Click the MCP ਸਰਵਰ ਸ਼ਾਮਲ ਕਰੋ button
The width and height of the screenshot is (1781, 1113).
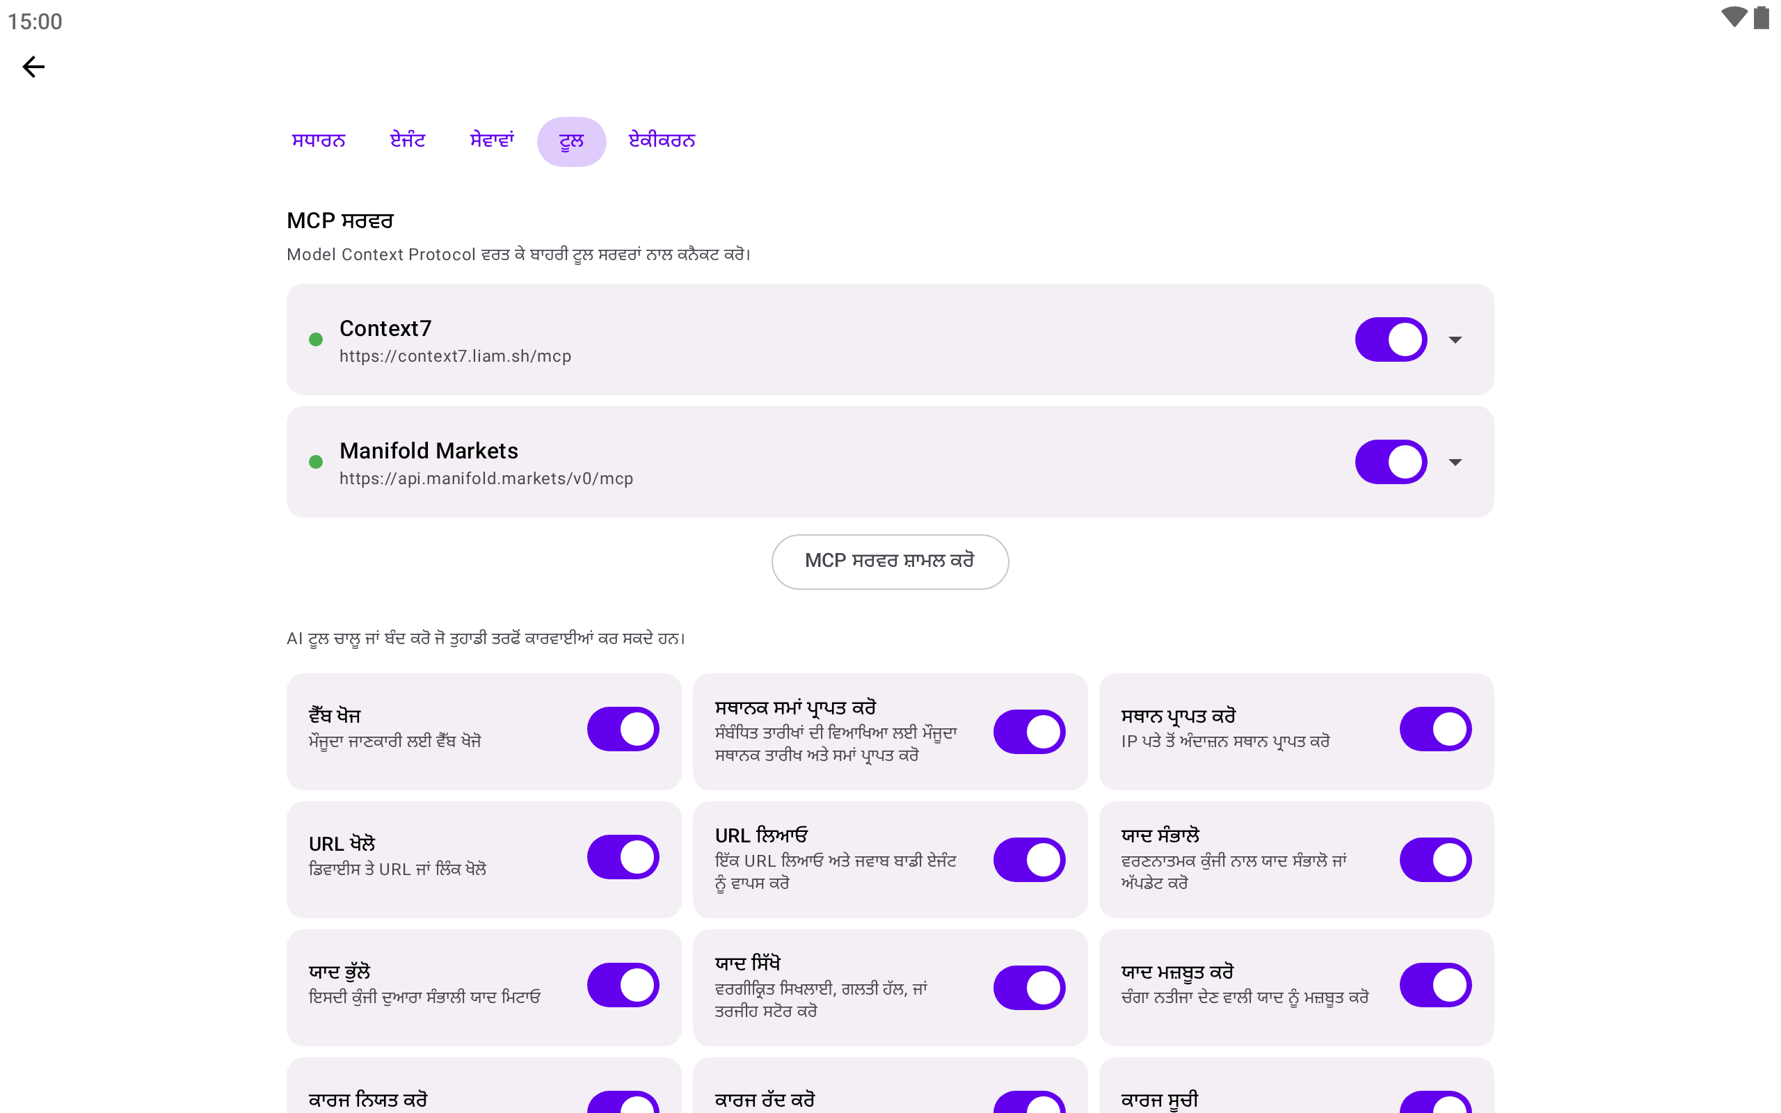point(890,561)
